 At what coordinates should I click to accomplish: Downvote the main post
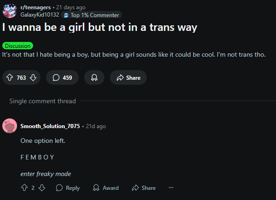pos(33,77)
